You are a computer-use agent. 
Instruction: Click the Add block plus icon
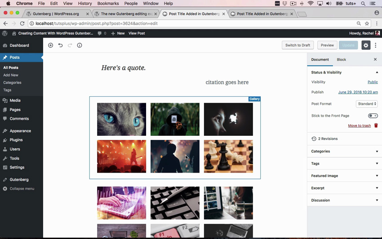(x=50, y=45)
